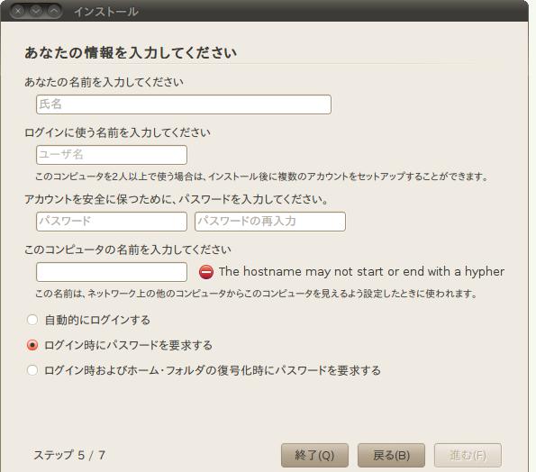Click the computer name (hostname) input field
Viewport: 536px width, 472px height.
tap(112, 272)
